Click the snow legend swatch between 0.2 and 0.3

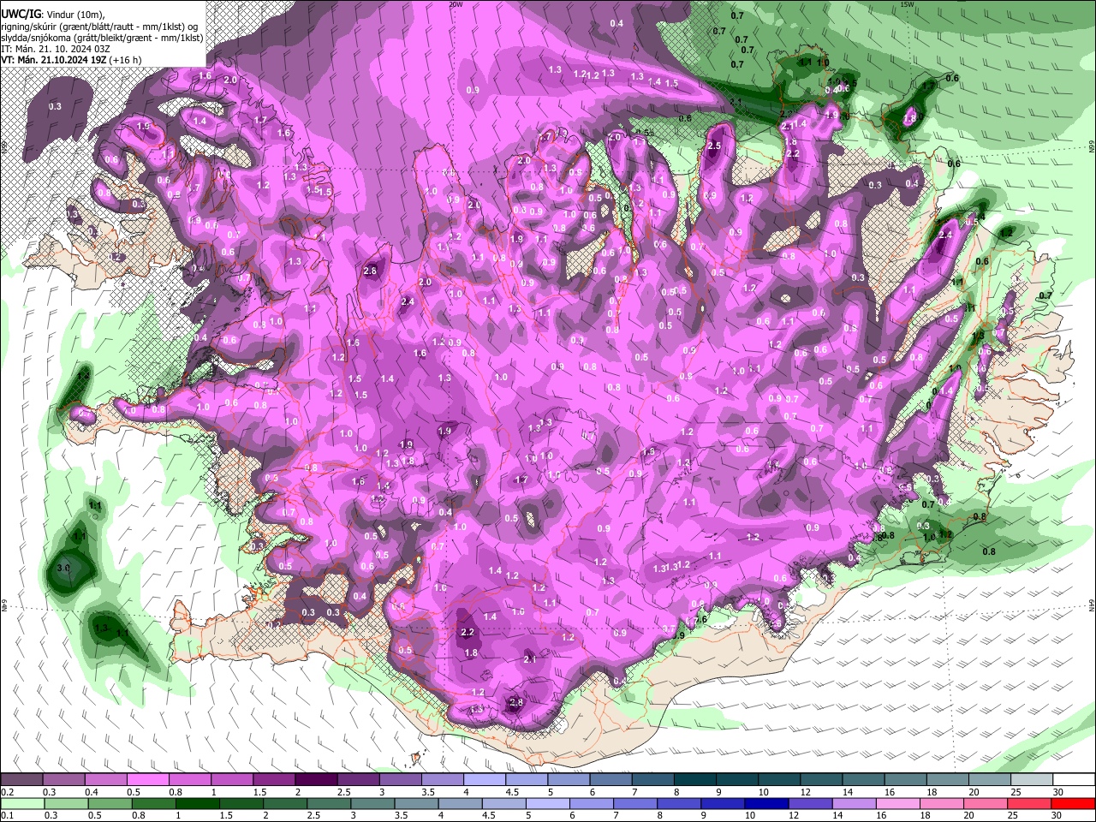coord(22,780)
